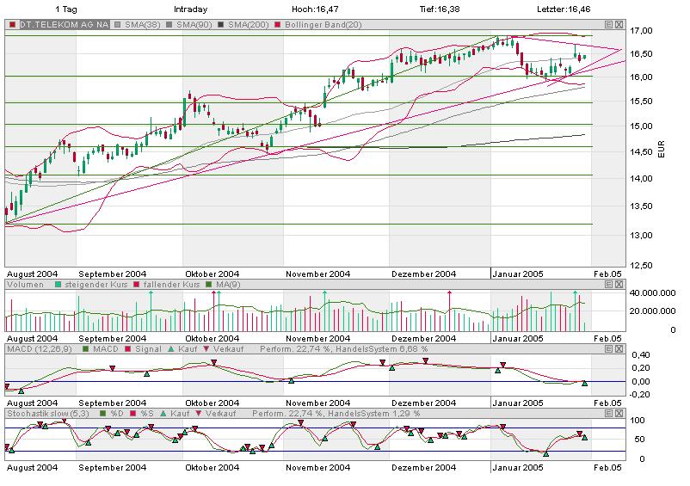The height and width of the screenshot is (486, 690).
Task: Select 'Bollinger Band(20)' legend label
Action: coord(323,25)
